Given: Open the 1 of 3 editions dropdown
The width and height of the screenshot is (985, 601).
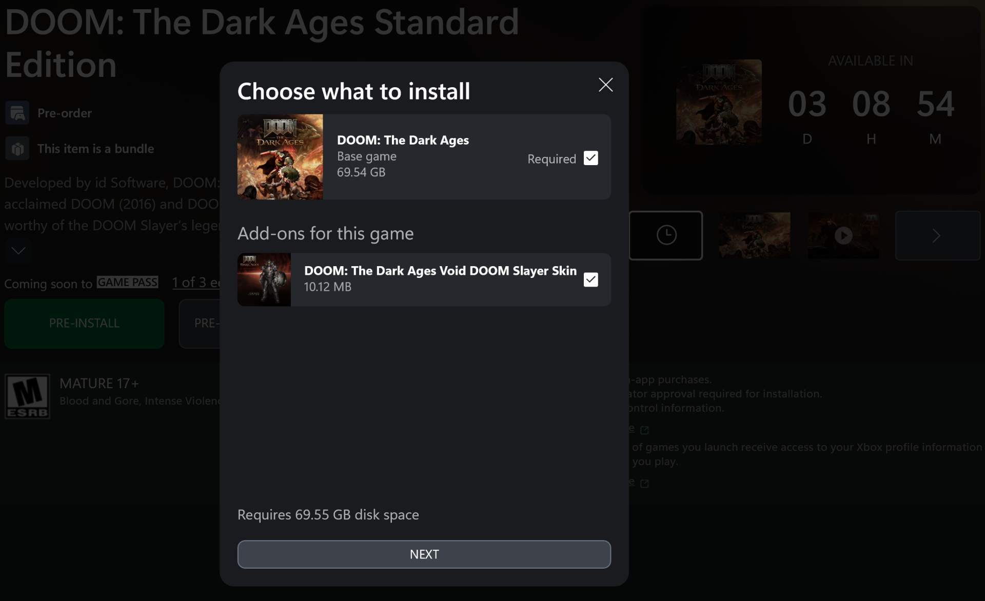Looking at the screenshot, I should (x=196, y=283).
